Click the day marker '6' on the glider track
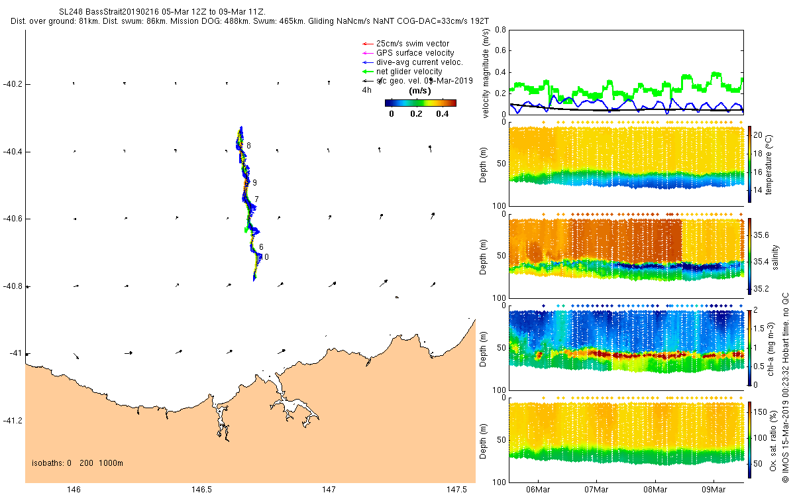 click(262, 247)
